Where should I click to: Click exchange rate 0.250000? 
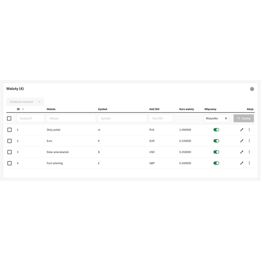point(185,152)
